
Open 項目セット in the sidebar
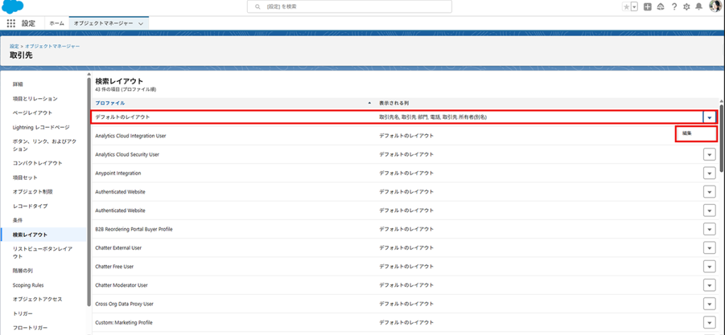tap(25, 177)
